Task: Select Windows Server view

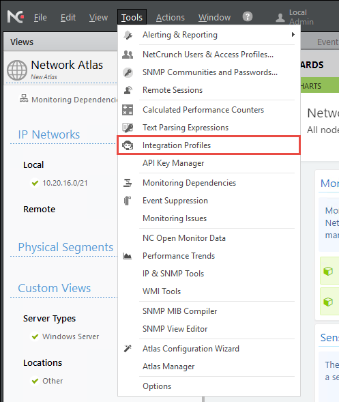Action: pos(70,336)
